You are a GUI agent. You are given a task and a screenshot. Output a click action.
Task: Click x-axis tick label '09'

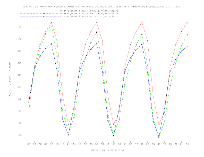coord(46,144)
